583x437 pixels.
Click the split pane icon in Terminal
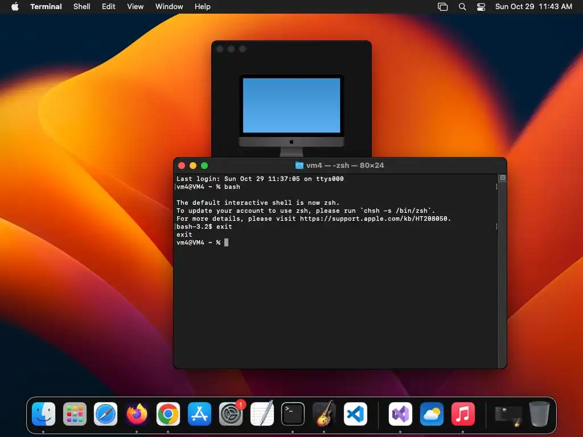pos(503,178)
